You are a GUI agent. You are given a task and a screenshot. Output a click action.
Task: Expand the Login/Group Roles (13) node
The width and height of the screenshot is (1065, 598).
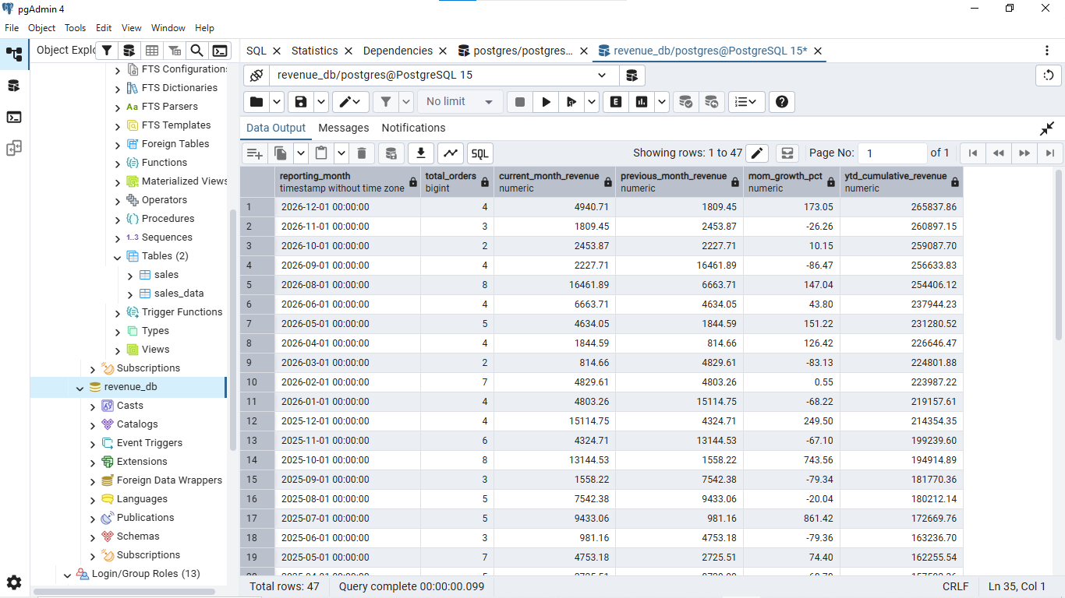68,575
